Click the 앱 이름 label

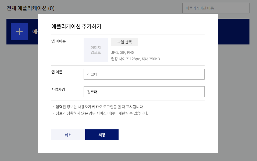coord(57,72)
